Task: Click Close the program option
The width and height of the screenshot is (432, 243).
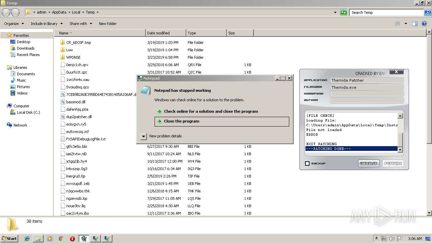Action: [x=222, y=122]
